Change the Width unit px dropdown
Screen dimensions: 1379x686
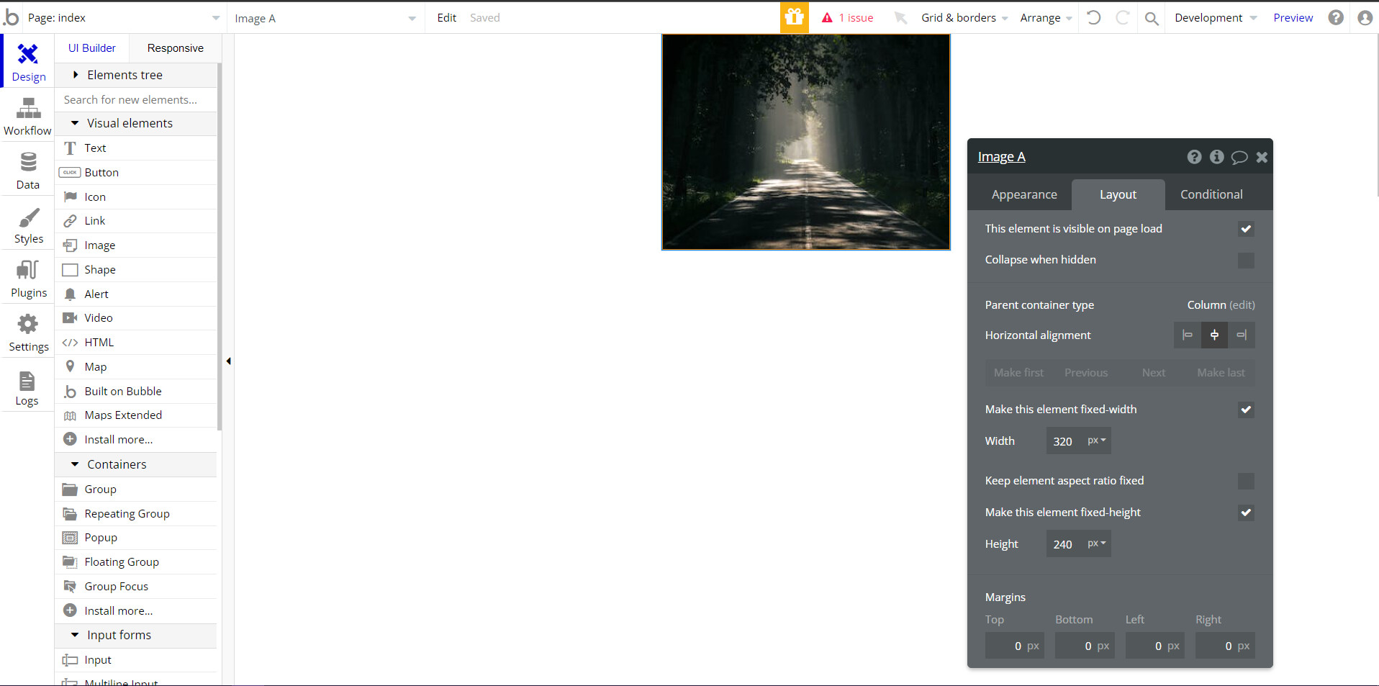click(1096, 441)
